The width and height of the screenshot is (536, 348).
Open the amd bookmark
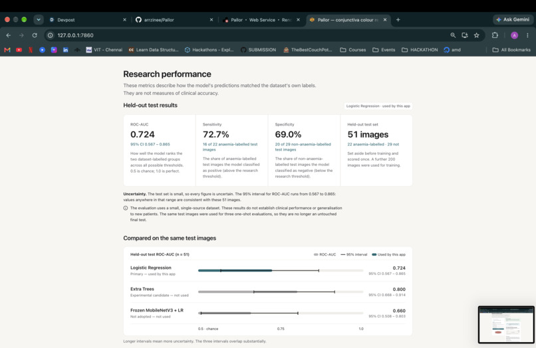pos(452,50)
